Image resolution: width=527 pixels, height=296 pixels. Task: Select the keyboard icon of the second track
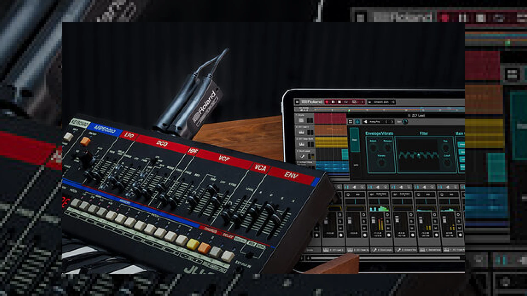coord(301,132)
